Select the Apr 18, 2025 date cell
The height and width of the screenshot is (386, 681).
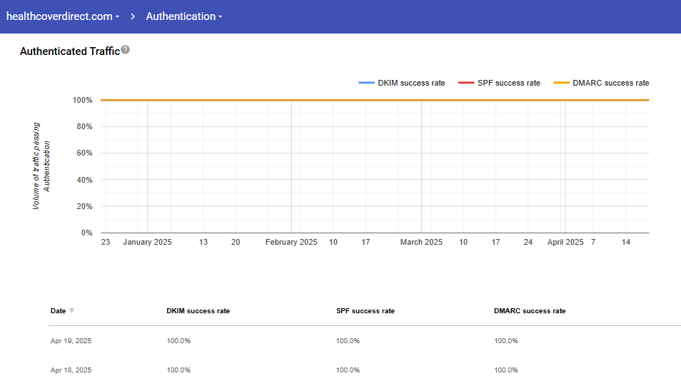pyautogui.click(x=71, y=370)
